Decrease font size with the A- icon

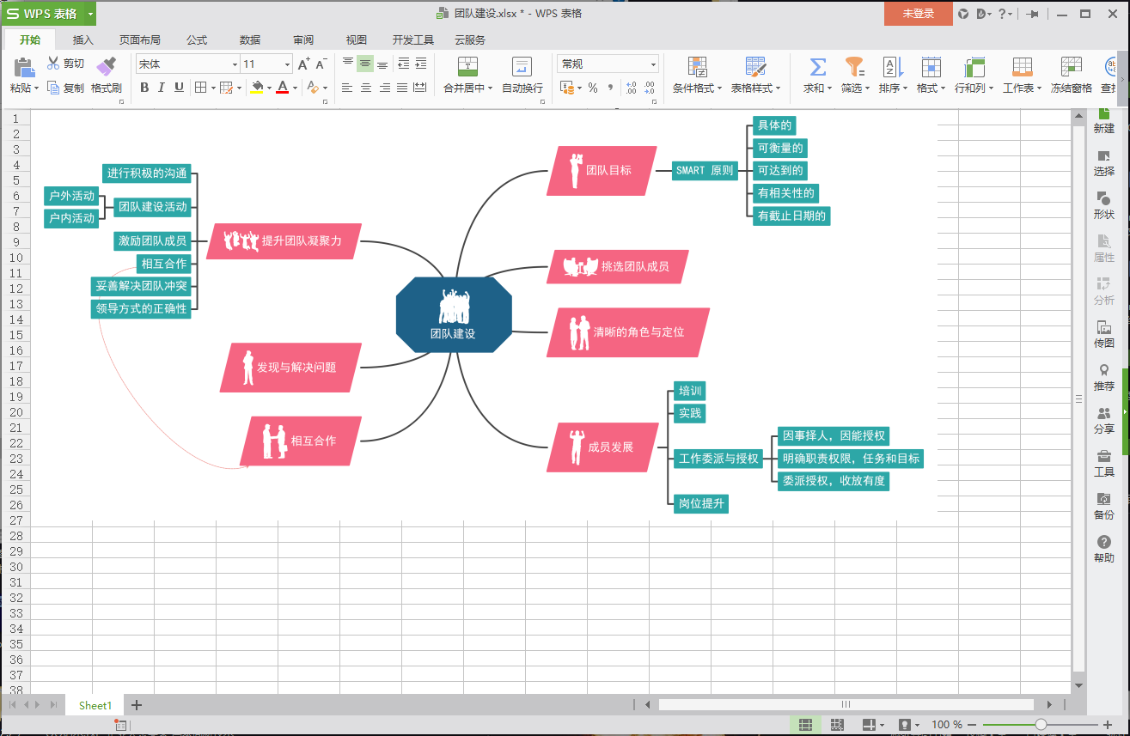[x=321, y=64]
